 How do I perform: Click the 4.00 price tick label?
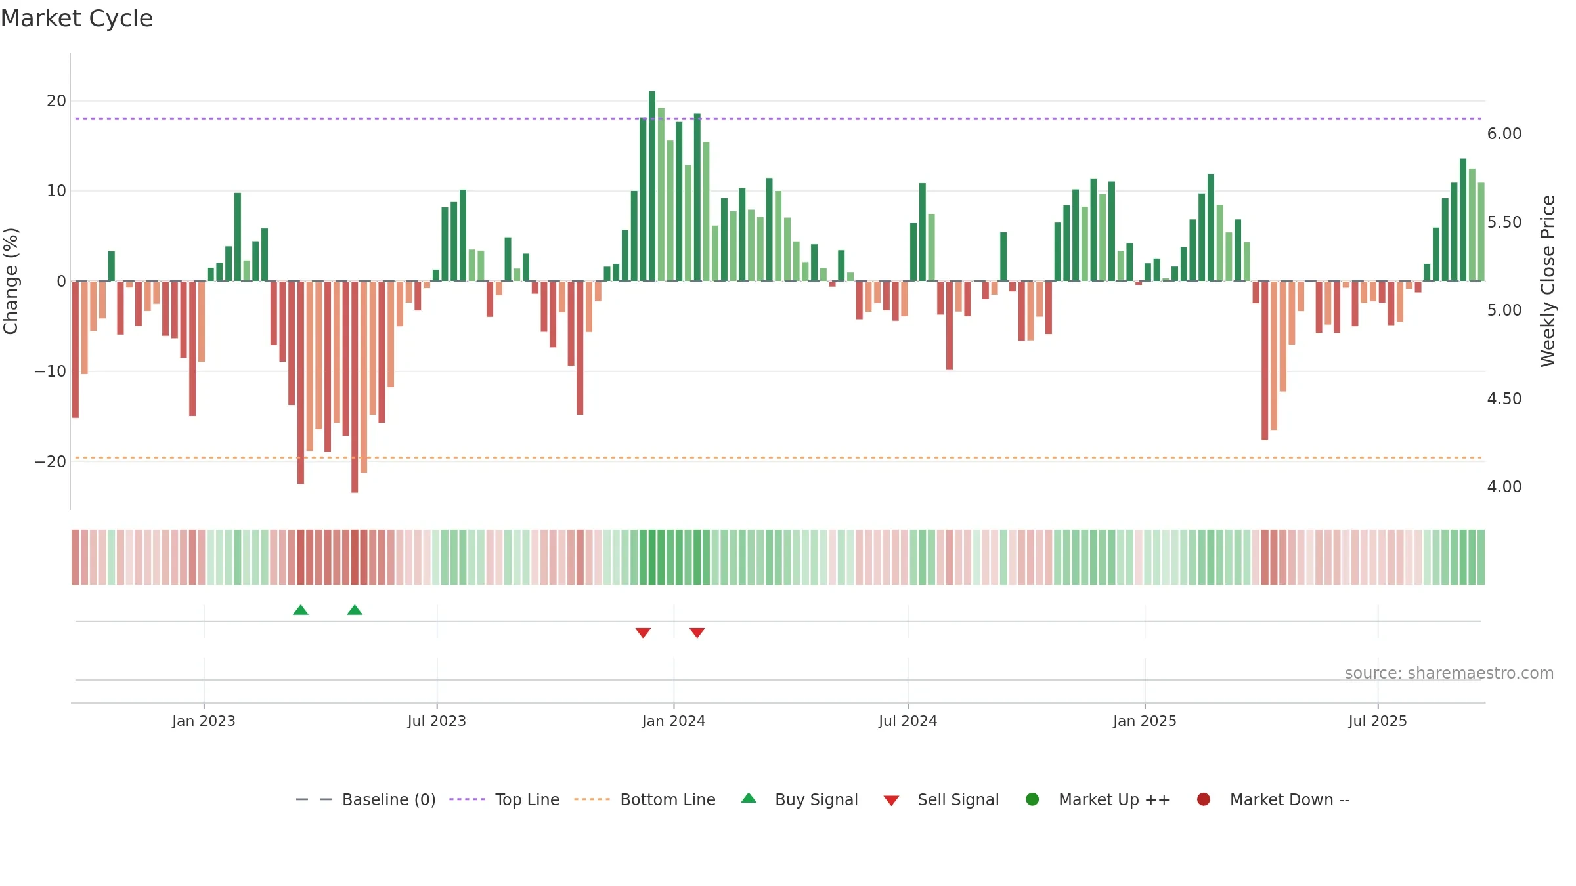[1504, 487]
